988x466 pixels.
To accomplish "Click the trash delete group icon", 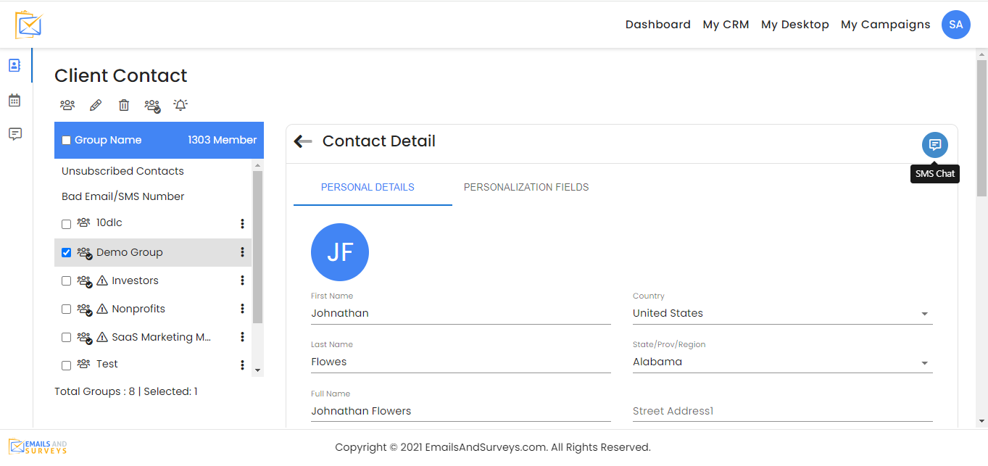I will tap(124, 105).
